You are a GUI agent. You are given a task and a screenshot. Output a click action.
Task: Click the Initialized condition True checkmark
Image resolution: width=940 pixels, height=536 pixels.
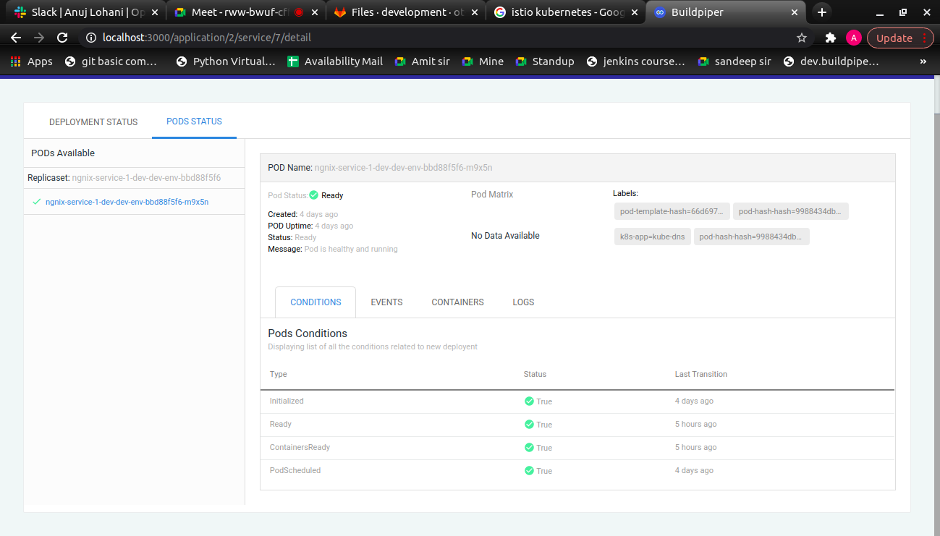(530, 401)
